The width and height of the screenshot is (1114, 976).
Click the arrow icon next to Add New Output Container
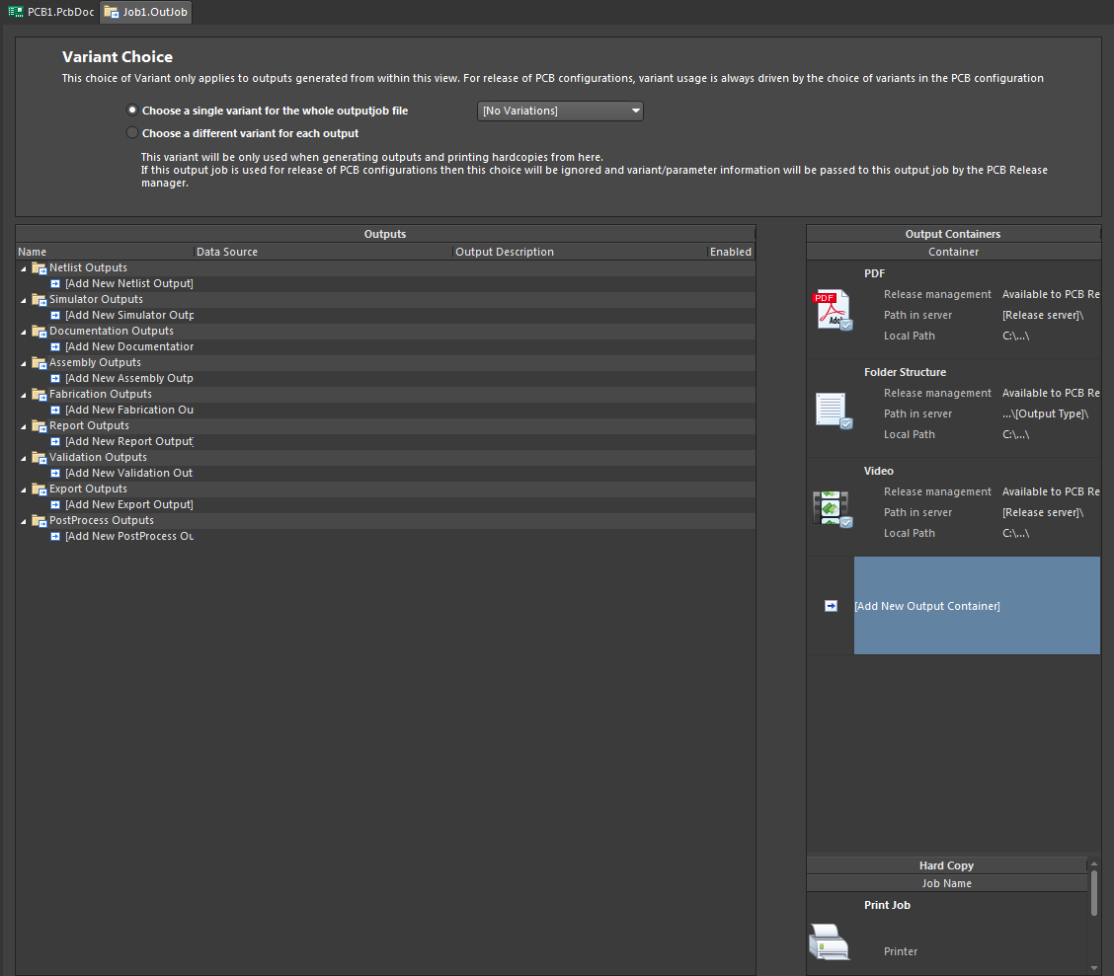pyautogui.click(x=831, y=606)
